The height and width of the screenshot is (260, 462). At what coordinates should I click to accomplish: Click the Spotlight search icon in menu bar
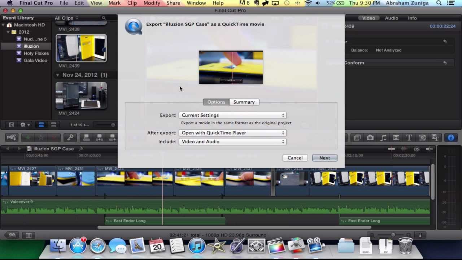pyautogui.click(x=439, y=3)
